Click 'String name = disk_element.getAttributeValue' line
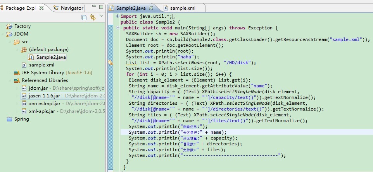Screen dimensions: 373x172 200,86
